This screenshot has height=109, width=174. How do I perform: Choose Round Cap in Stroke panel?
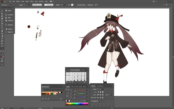tap(100, 92)
